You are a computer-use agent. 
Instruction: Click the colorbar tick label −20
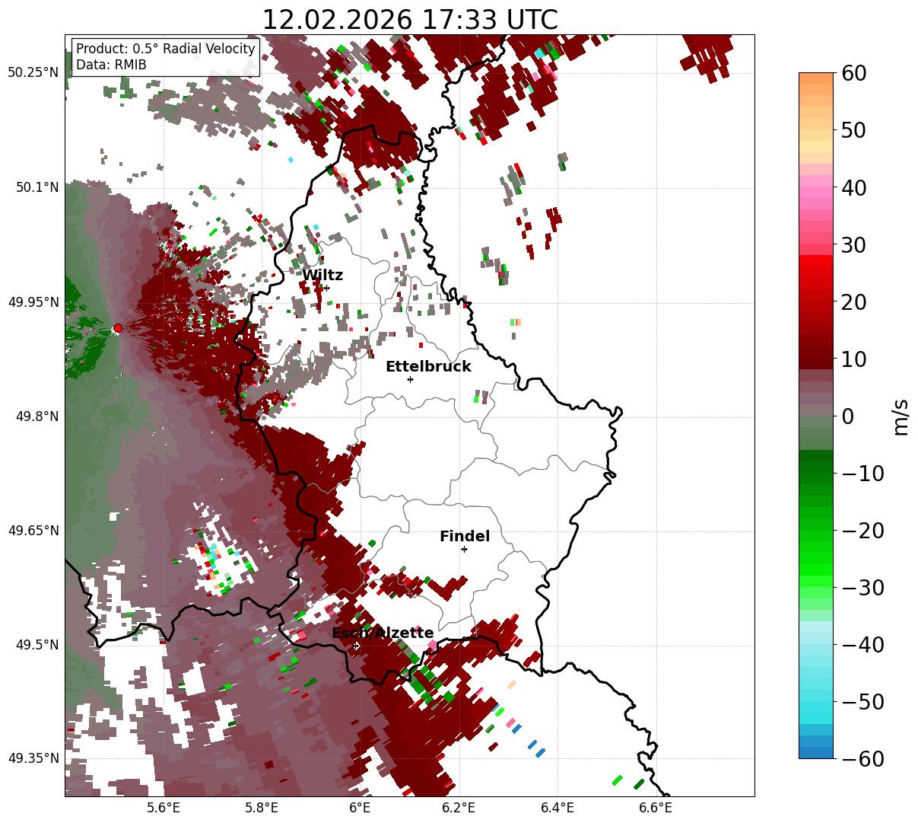coord(862,530)
